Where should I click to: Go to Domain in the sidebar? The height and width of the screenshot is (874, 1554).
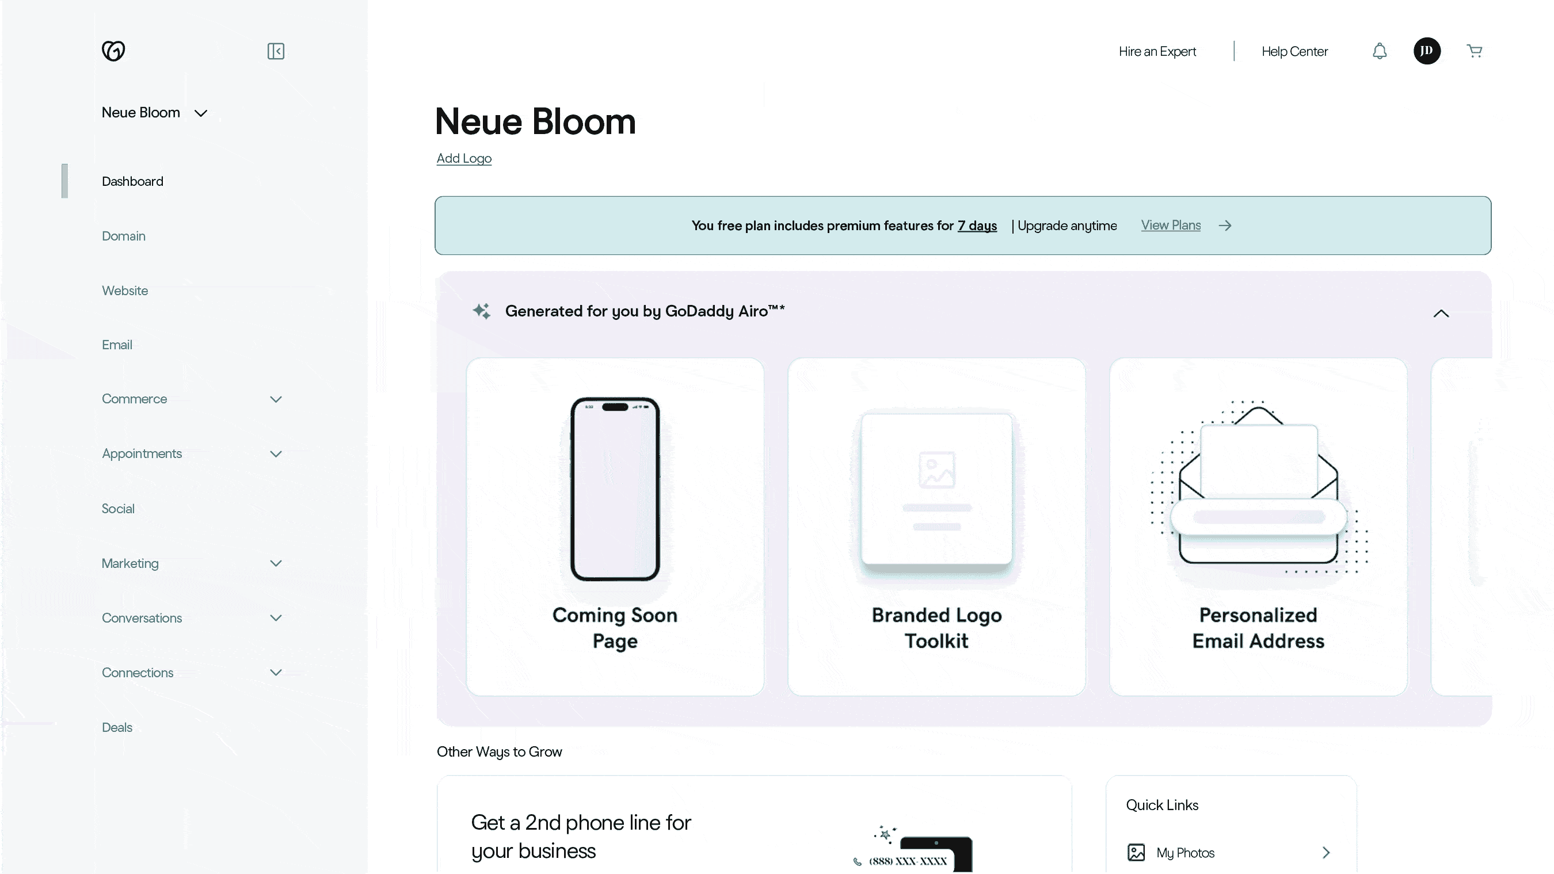[x=124, y=236]
